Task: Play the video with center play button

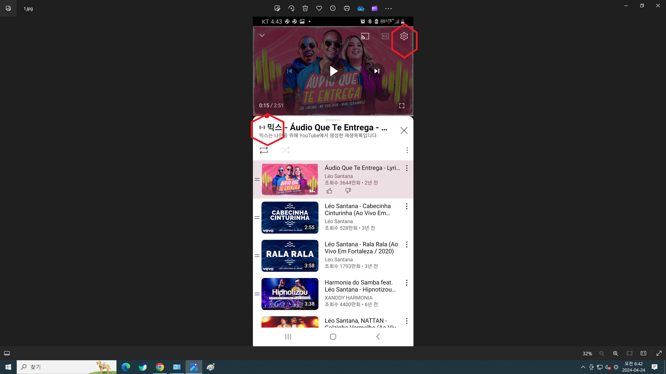Action: (x=333, y=71)
